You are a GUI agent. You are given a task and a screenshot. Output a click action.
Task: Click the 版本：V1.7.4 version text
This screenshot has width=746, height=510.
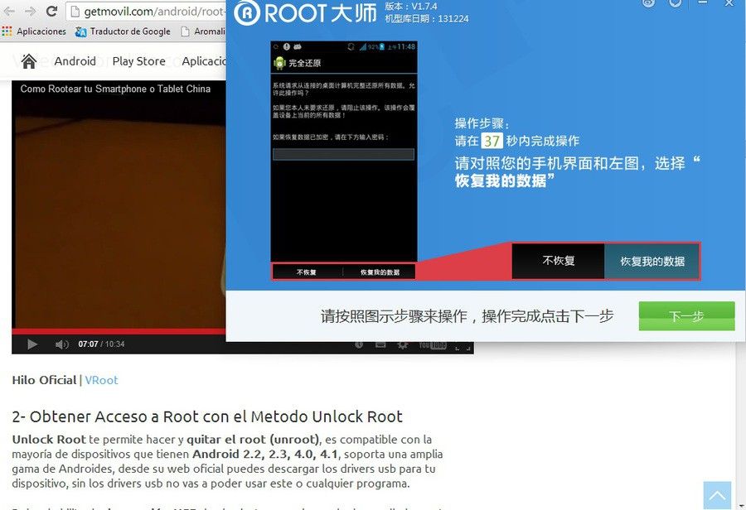click(411, 6)
